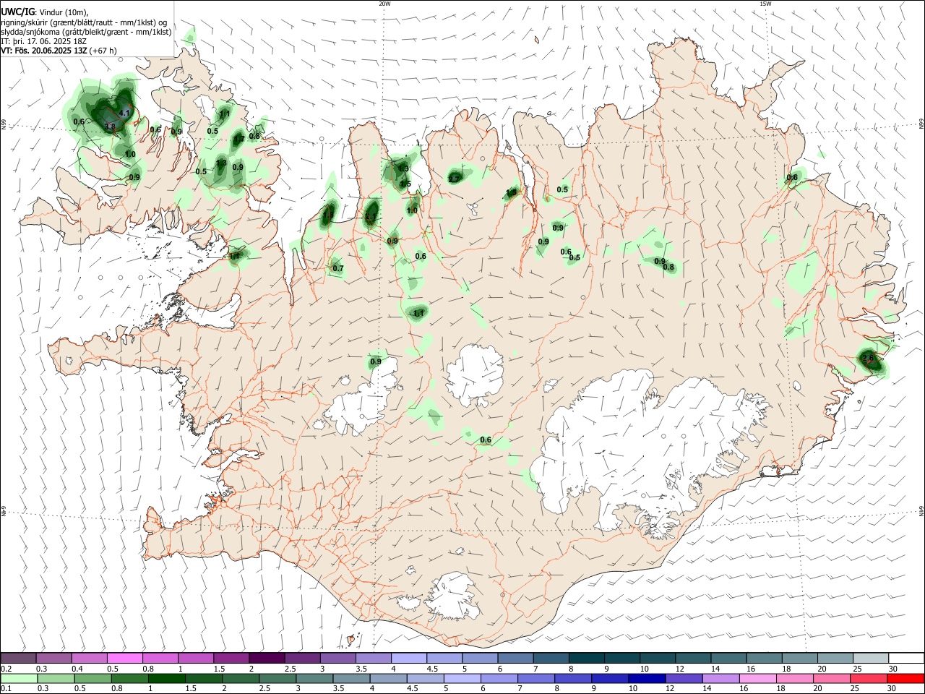Image resolution: width=925 pixels, height=694 pixels.
Task: Pick the darkest green swatch above 1 in the rain scale
Action: click(x=166, y=679)
